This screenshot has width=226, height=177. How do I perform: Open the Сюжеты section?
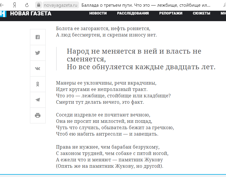point(202,13)
